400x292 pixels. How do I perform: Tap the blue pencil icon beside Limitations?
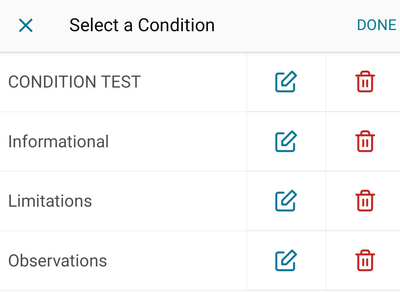[x=286, y=201]
